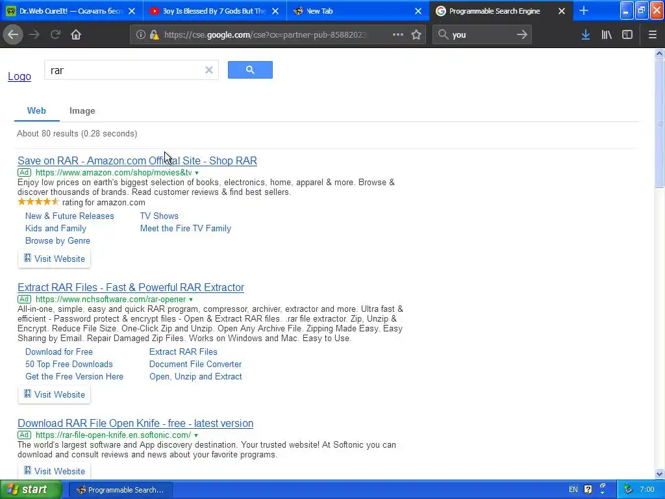Go back with the browser Back arrow

point(13,34)
